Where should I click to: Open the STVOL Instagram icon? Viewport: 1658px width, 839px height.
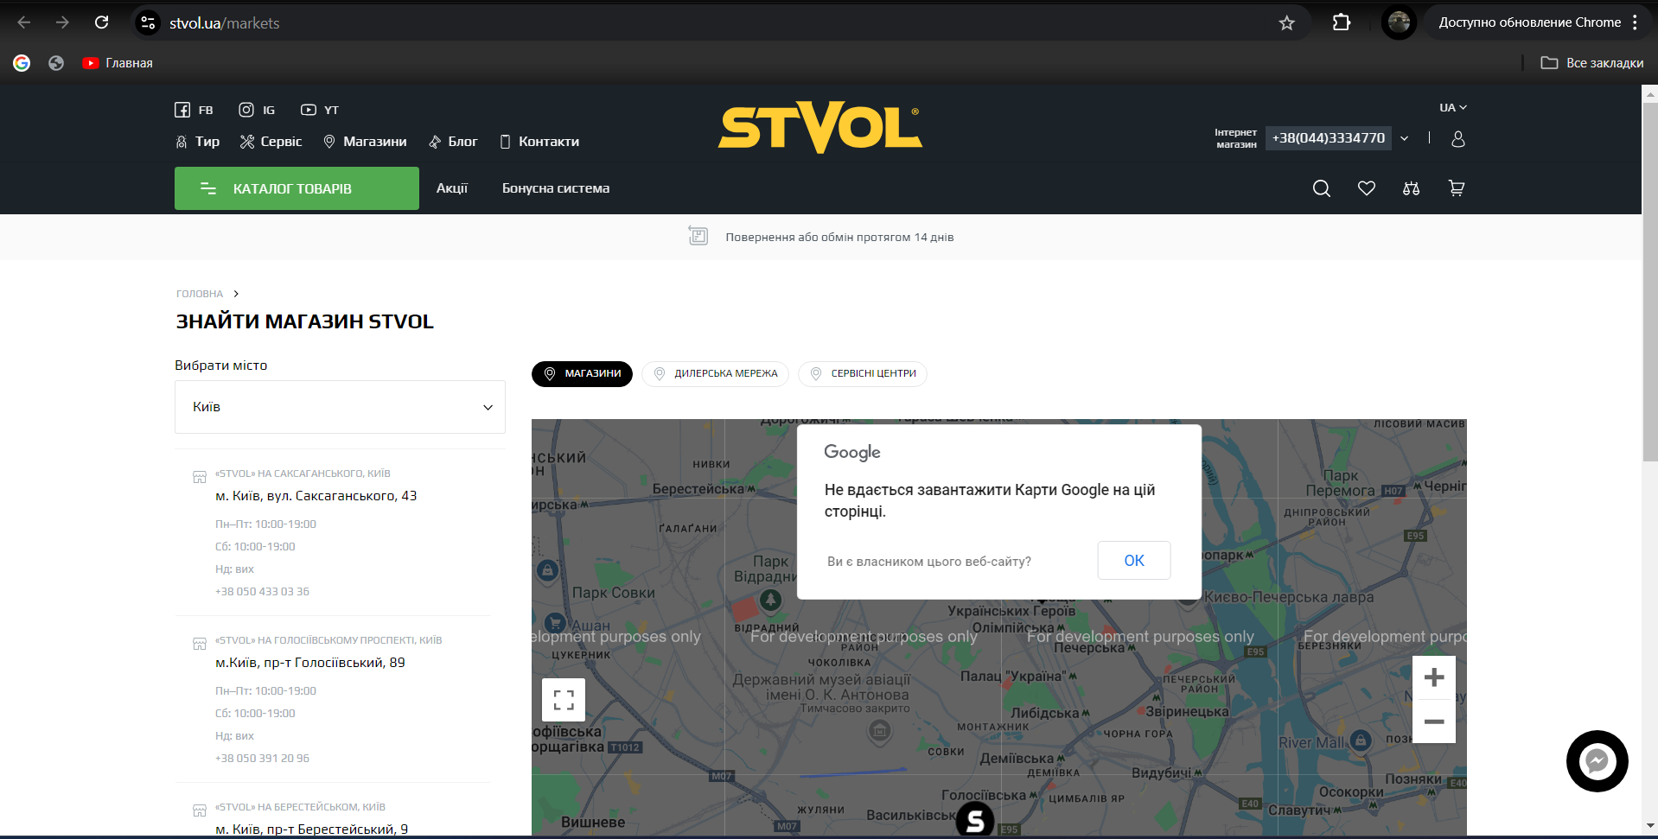[246, 110]
